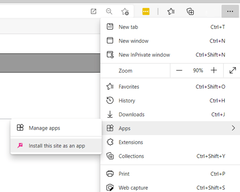The height and width of the screenshot is (192, 240).
Task: Expand the Apps submenu arrow
Action: point(233,128)
